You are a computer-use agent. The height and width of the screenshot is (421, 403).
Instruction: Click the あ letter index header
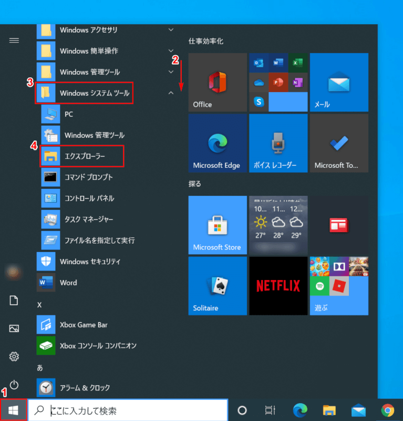pos(40,368)
